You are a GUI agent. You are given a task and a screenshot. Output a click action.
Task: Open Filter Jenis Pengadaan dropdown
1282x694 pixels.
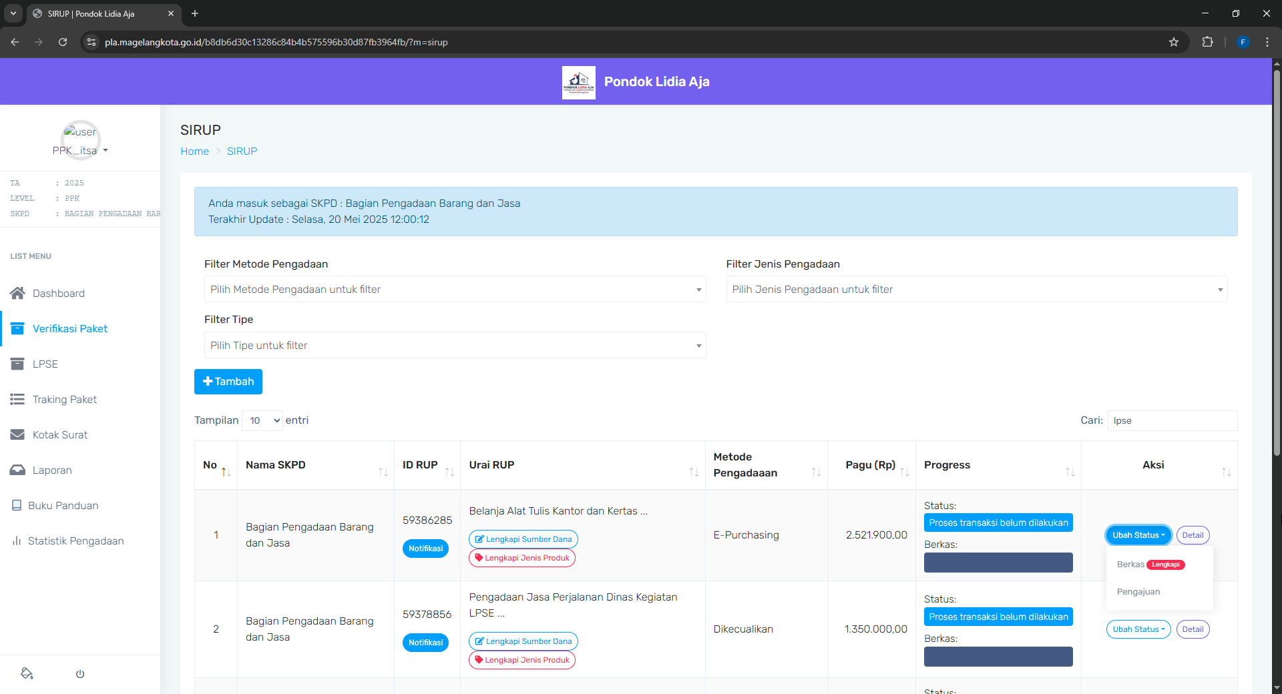976,290
